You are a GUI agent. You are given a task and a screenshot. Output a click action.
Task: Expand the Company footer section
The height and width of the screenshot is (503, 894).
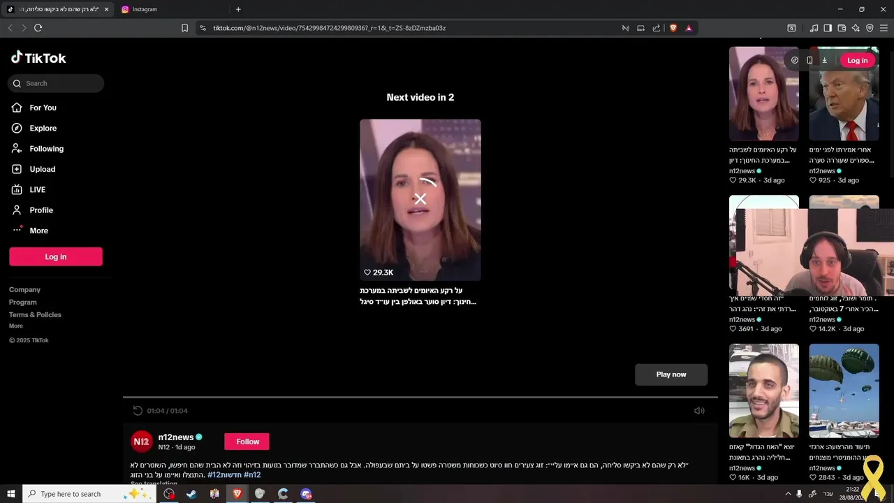24,290
